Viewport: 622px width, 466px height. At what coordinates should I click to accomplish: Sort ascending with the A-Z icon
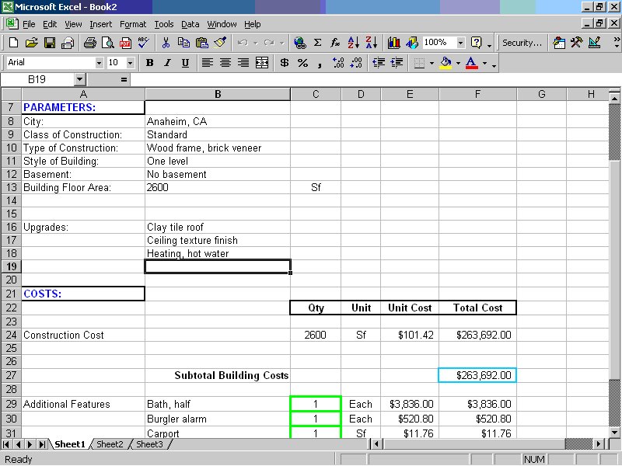(x=353, y=43)
